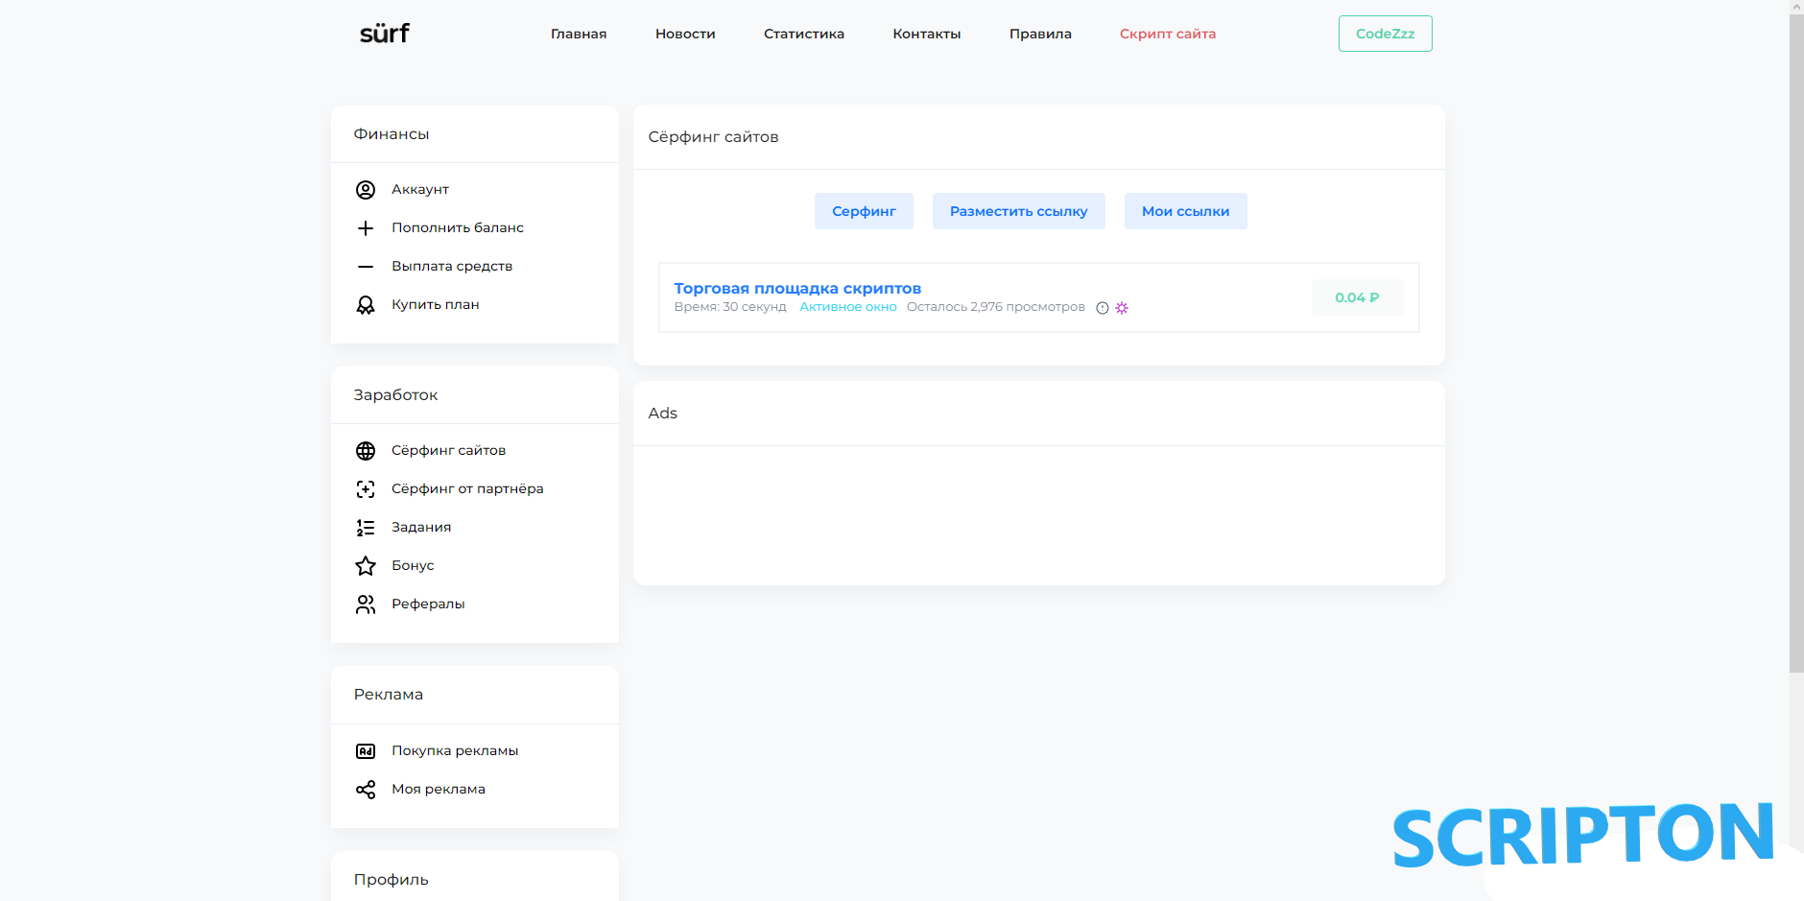Click the vertical page scrollbar
1804x901 pixels.
point(1796,345)
